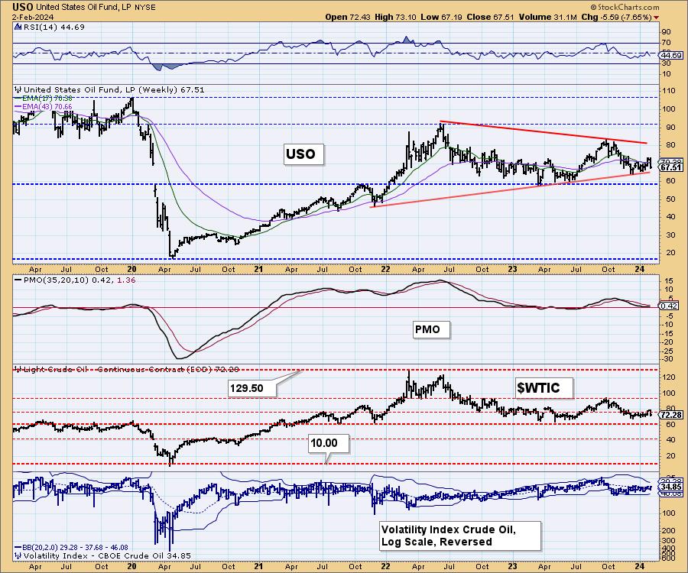The width and height of the screenshot is (688, 573).
Task: Select the 34.85 volatility value tag on the right axis
Action: tap(671, 487)
